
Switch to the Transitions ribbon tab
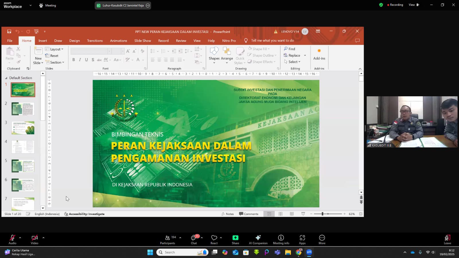(95, 41)
